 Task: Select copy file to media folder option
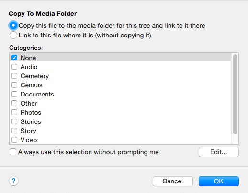[x=13, y=25]
